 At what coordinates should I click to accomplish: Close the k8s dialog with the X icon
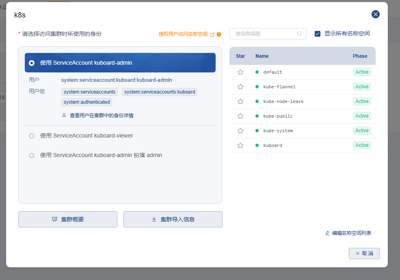(x=376, y=14)
